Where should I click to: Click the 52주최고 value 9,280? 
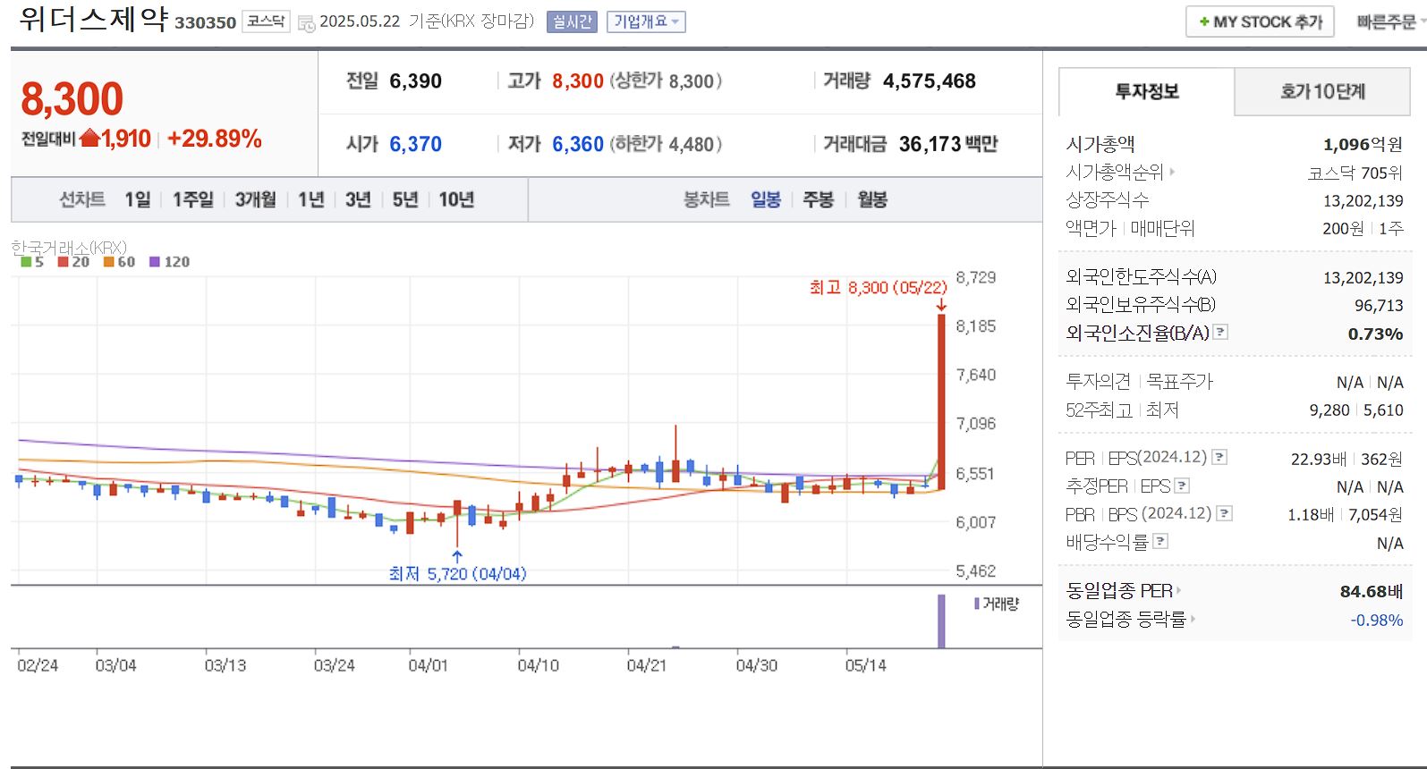coord(1329,410)
